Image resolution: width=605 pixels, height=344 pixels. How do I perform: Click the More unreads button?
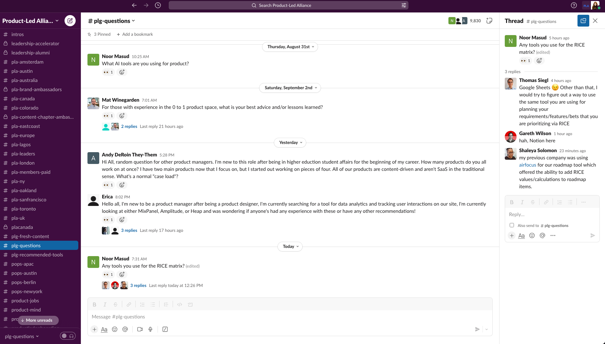[x=38, y=320]
